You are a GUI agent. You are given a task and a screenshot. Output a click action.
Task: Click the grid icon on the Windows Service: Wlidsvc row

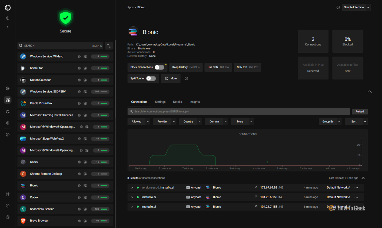coord(85,57)
